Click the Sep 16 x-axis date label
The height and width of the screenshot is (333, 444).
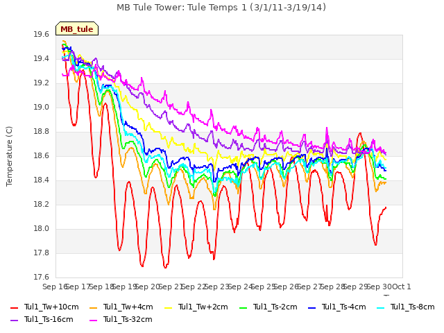(55, 287)
